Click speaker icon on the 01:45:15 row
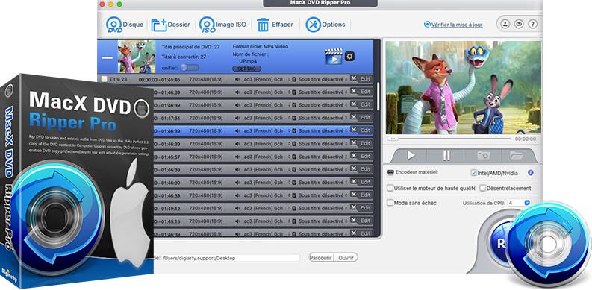This screenshot has width=592, height=290. (x=237, y=221)
